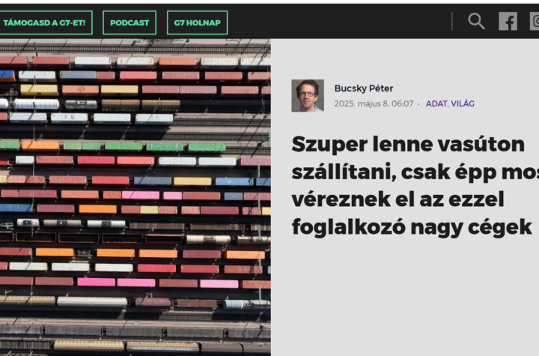This screenshot has height=356, width=539.
Task: Select the VILÁG category link
Action: tap(463, 103)
